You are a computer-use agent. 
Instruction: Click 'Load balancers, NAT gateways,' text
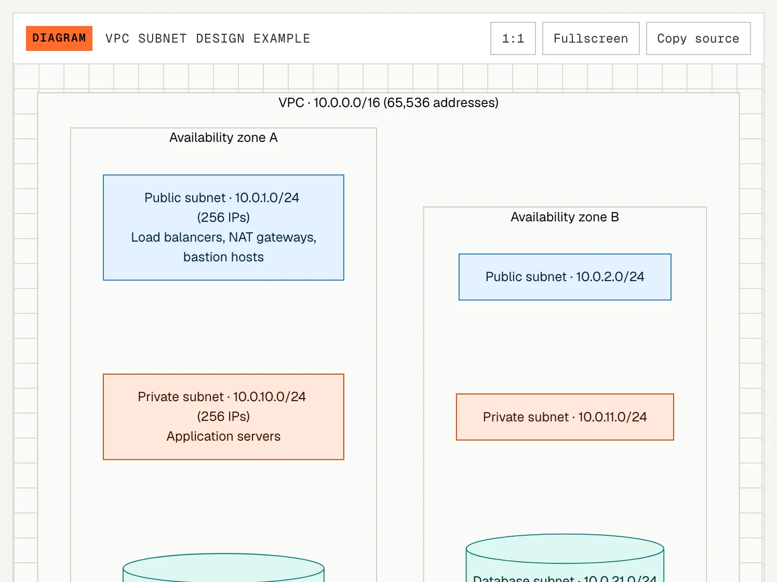coord(223,237)
